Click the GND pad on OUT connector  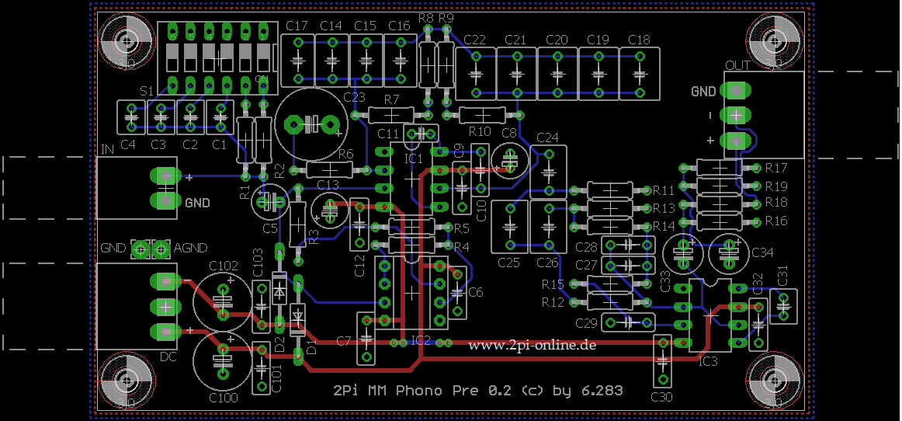tap(736, 90)
